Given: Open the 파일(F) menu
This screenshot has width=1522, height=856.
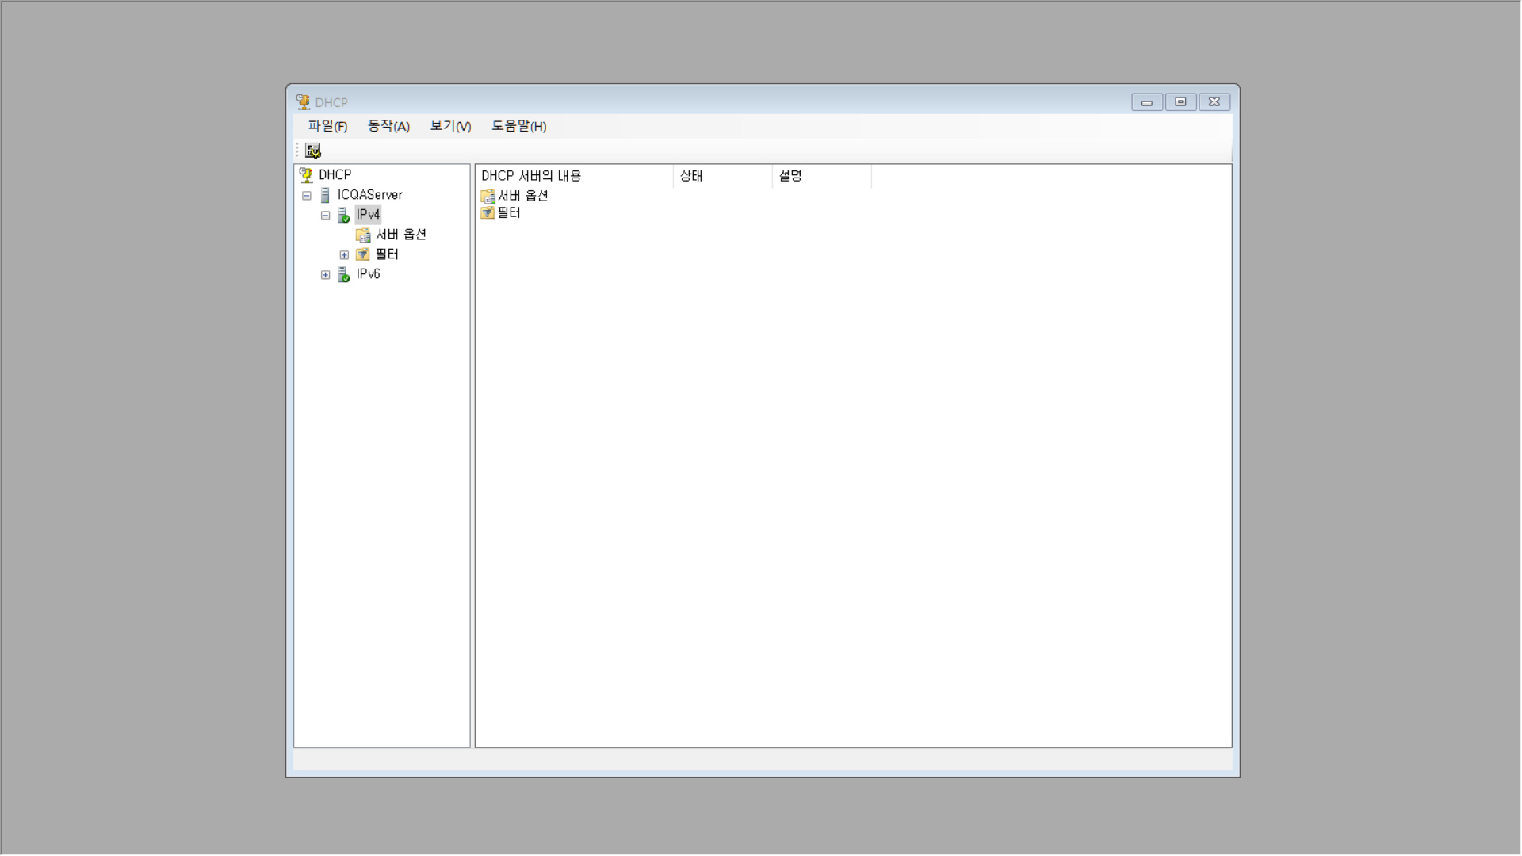Looking at the screenshot, I should click(x=327, y=126).
